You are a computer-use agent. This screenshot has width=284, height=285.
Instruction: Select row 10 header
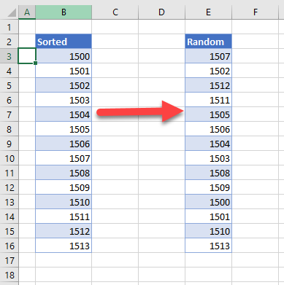tap(9, 158)
